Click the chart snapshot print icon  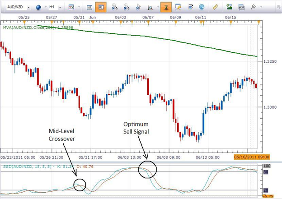click(x=241, y=7)
